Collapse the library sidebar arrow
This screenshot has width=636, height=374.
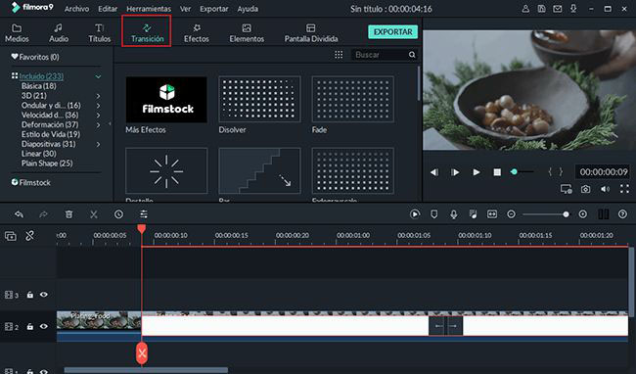pyautogui.click(x=110, y=123)
